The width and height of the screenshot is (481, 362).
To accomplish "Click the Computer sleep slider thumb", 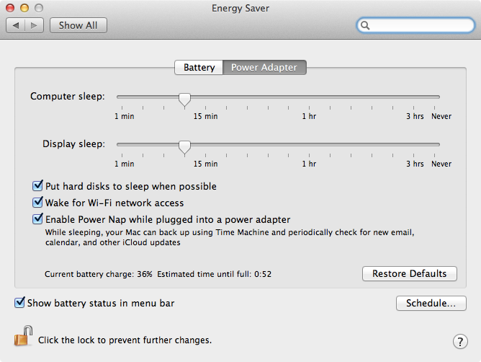I will (x=184, y=100).
